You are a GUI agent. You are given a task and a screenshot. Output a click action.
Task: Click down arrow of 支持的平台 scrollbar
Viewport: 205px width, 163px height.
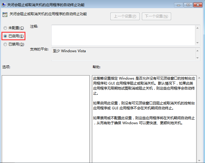pos(198,58)
